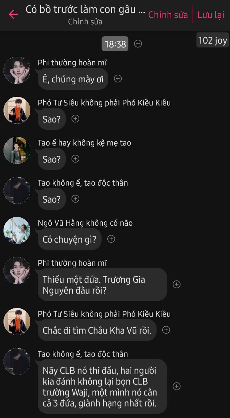
Task: Tap plus icon beside "Chắc đi tìm Châu Kha Vũ rồi."
Action: 166,330
